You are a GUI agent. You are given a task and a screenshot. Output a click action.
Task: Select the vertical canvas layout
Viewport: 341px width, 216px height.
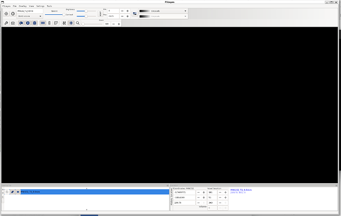pyautogui.click(x=50, y=23)
